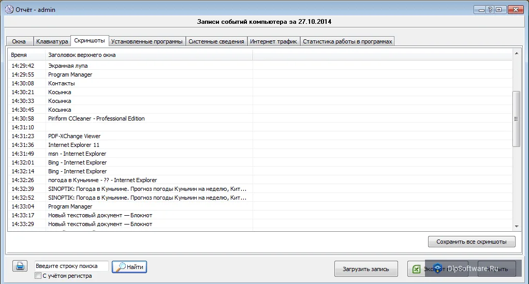Select the Блокнот row at 14:33:17
Viewport: 529px width, 284px height.
(260, 215)
